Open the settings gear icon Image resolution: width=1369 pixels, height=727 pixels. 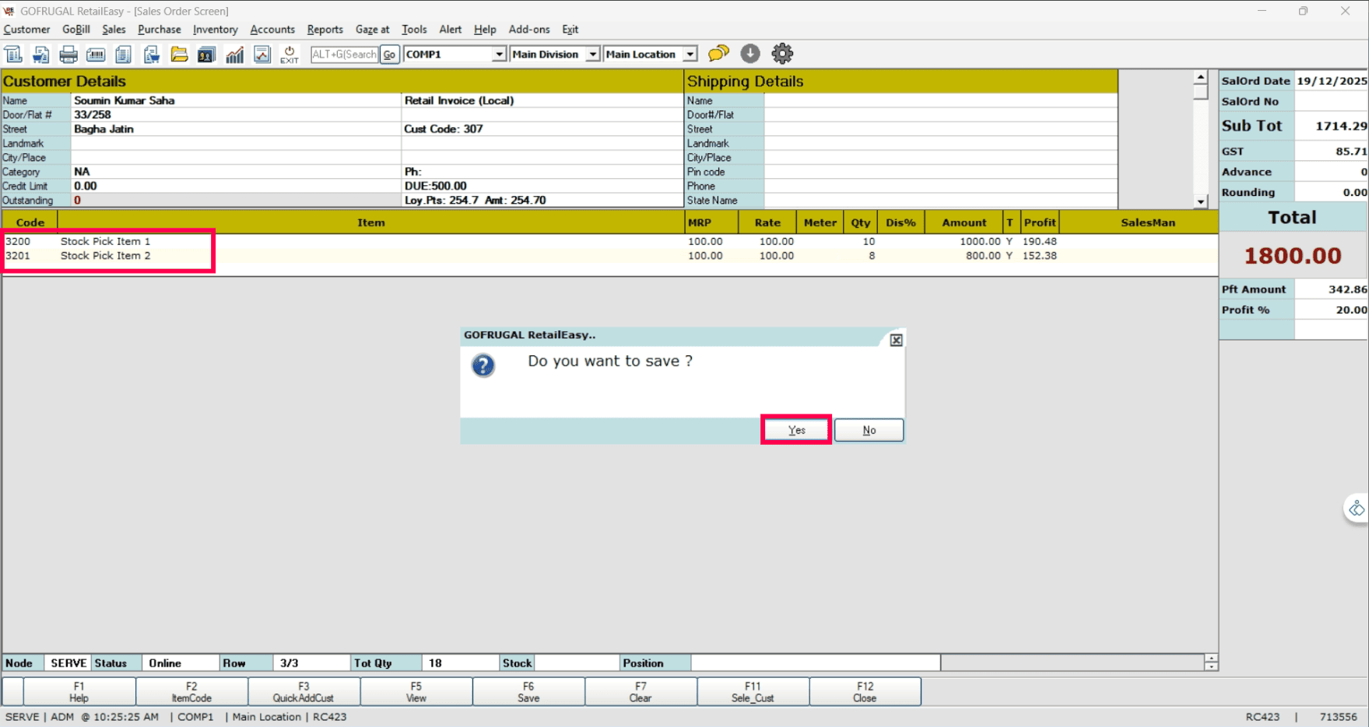click(x=782, y=54)
